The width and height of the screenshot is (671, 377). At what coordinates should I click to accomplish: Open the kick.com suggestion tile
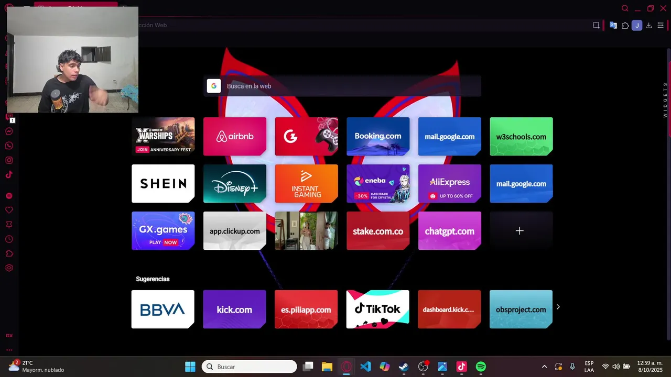click(234, 309)
